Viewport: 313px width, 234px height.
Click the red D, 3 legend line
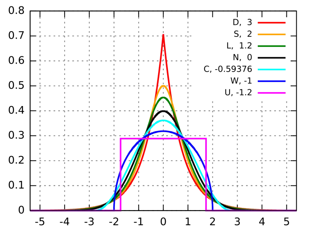click(x=272, y=23)
